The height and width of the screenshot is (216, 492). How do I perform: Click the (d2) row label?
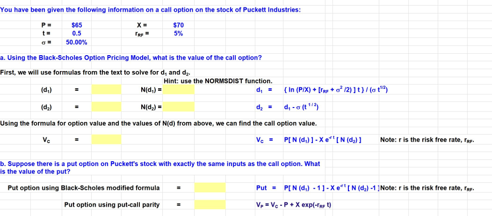[47, 107]
